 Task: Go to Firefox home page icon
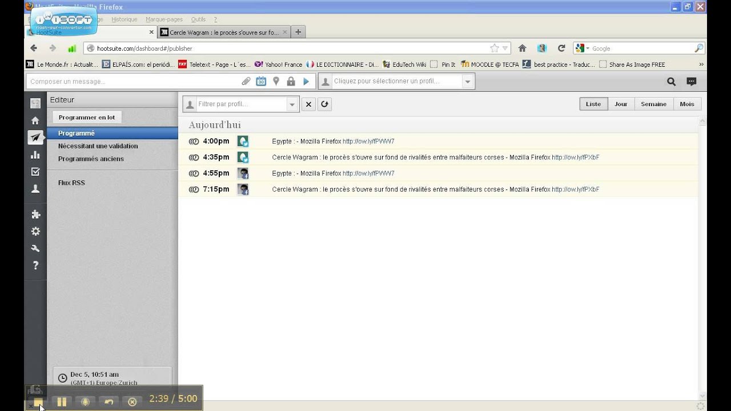pyautogui.click(x=522, y=49)
